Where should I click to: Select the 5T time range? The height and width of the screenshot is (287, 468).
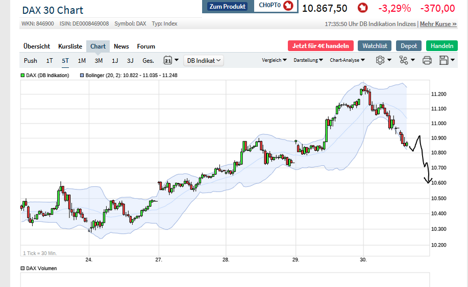click(x=65, y=60)
